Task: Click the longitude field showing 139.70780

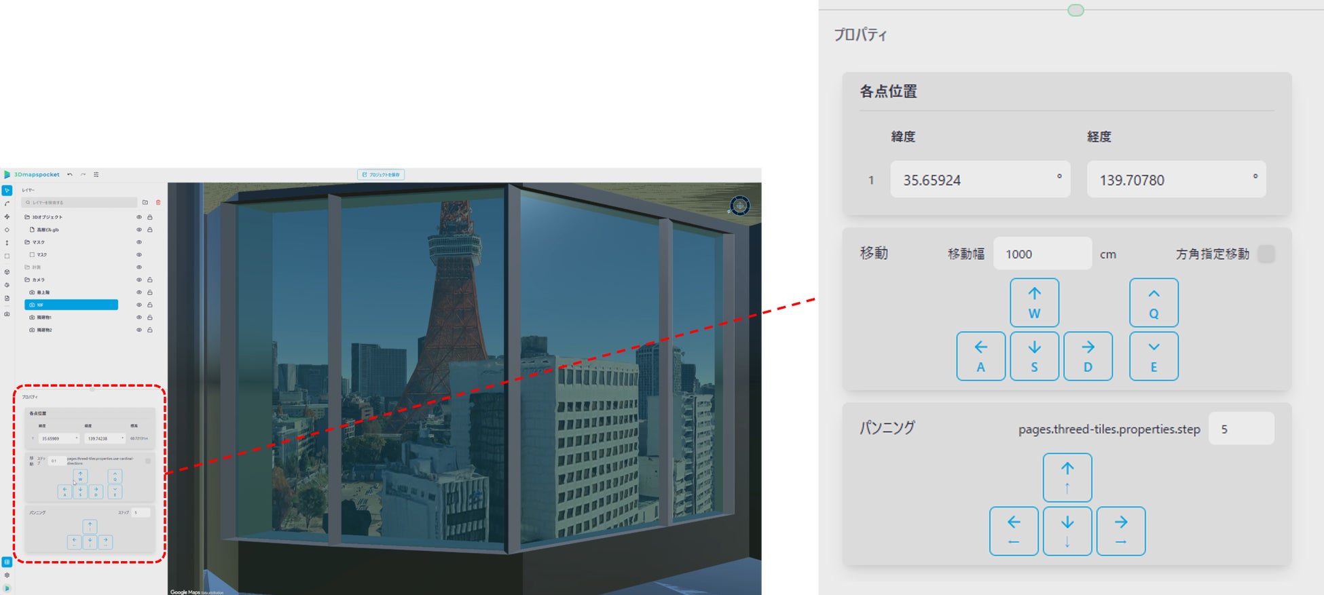Action: click(1177, 180)
